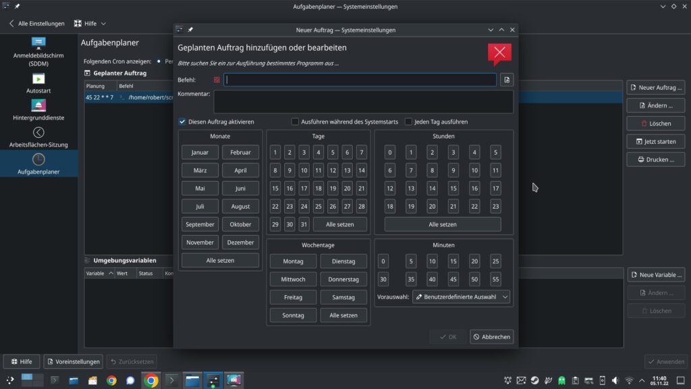Image resolution: width=691 pixels, height=389 pixels.
Task: Go back to 'Alle Einstellungen'
Action: 37,24
